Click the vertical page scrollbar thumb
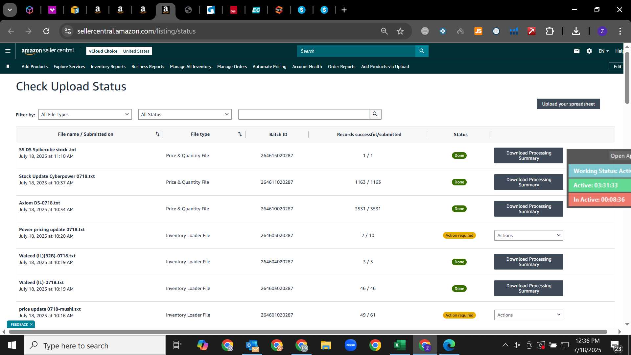 click(627, 78)
